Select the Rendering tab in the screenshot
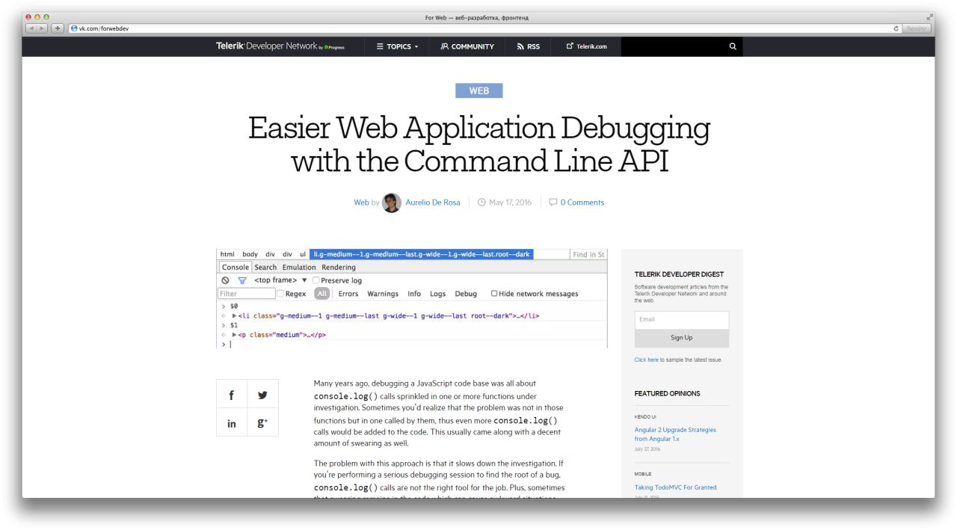The image size is (957, 530). pyautogui.click(x=339, y=267)
